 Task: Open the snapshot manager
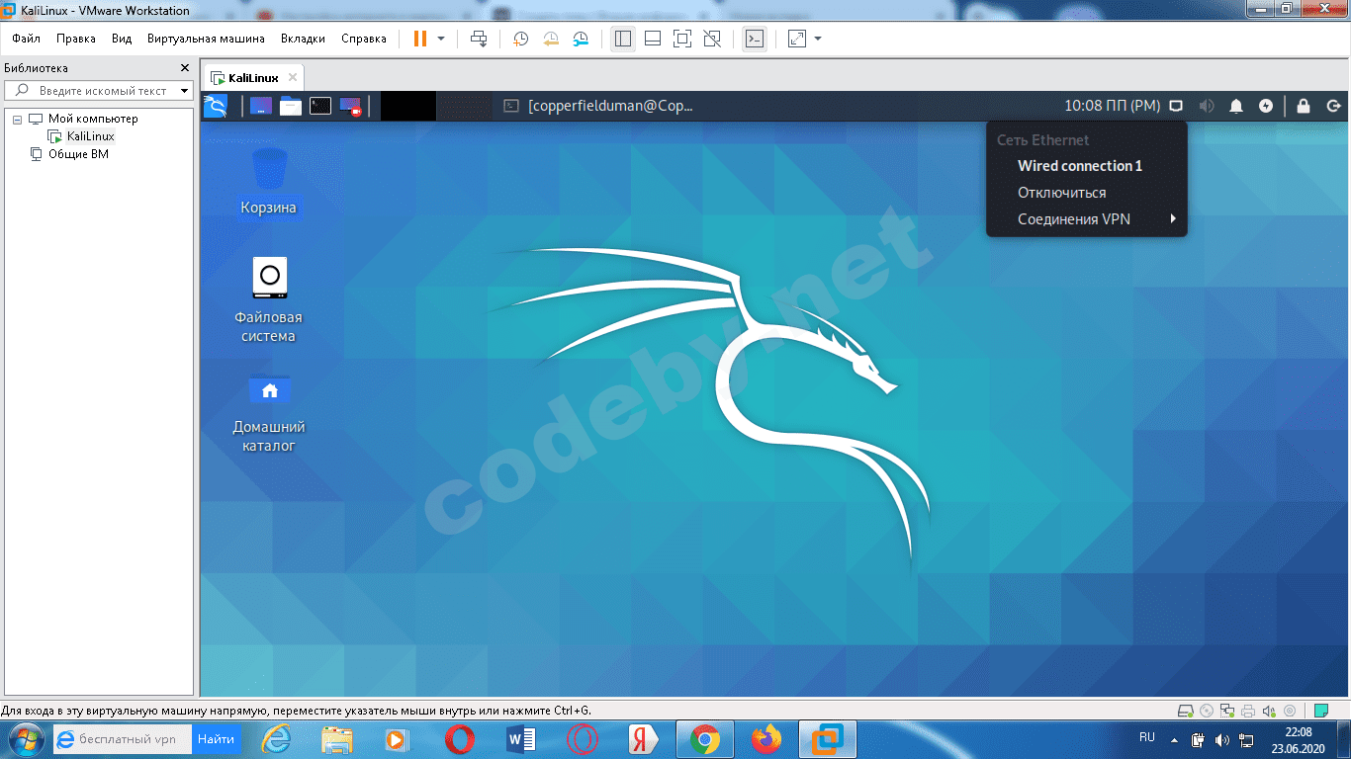(x=582, y=39)
